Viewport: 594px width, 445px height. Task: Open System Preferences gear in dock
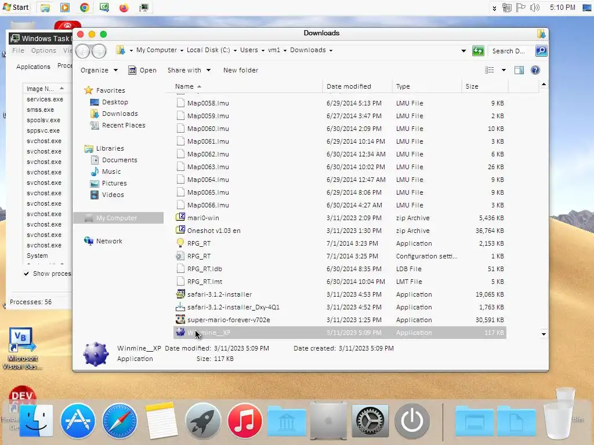tap(370, 421)
